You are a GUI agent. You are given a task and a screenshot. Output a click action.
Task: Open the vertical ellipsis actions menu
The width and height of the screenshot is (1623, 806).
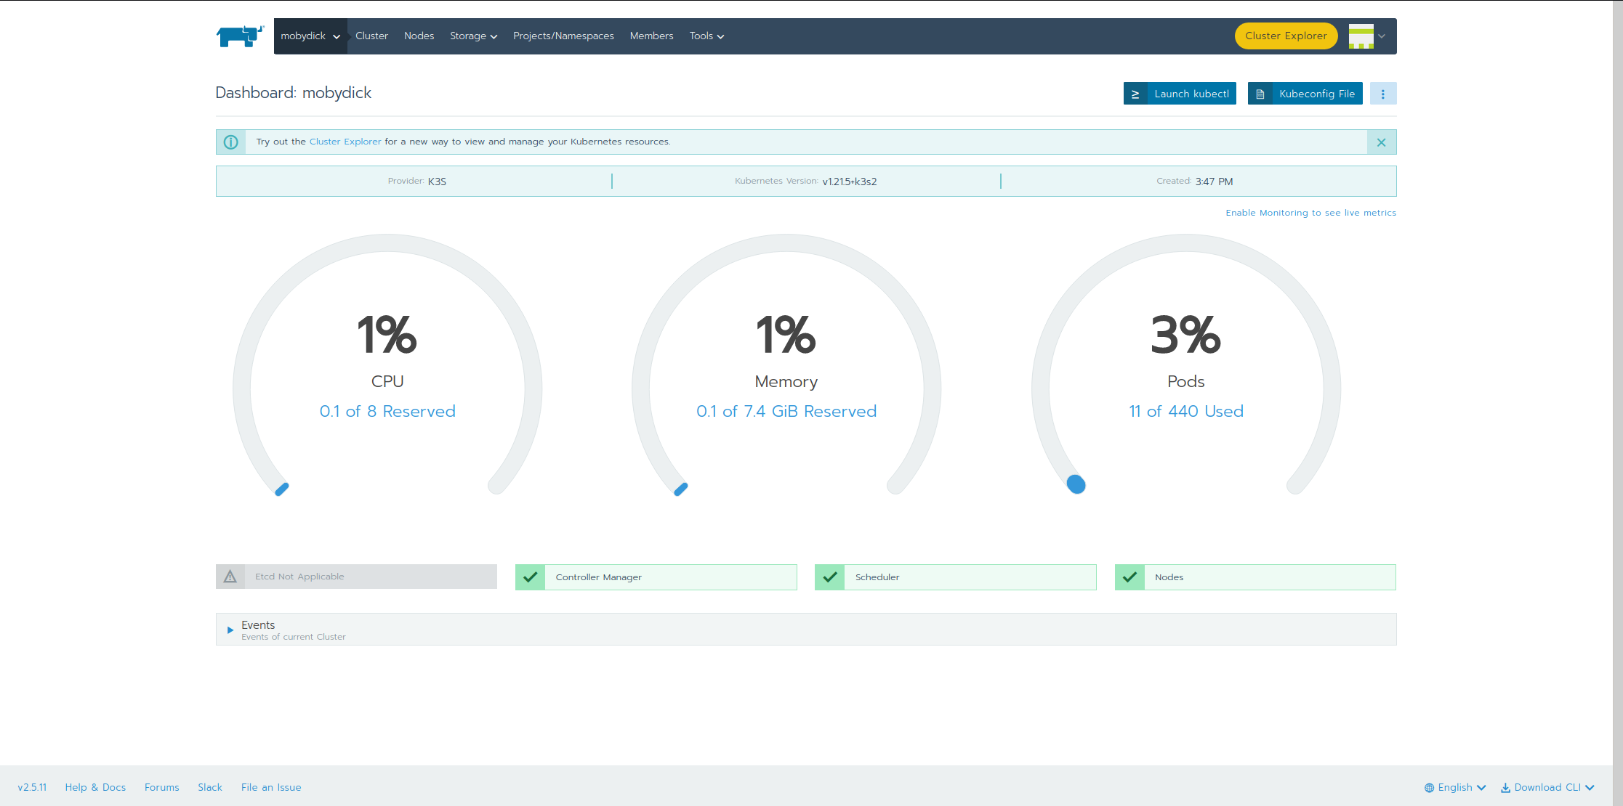click(1383, 94)
